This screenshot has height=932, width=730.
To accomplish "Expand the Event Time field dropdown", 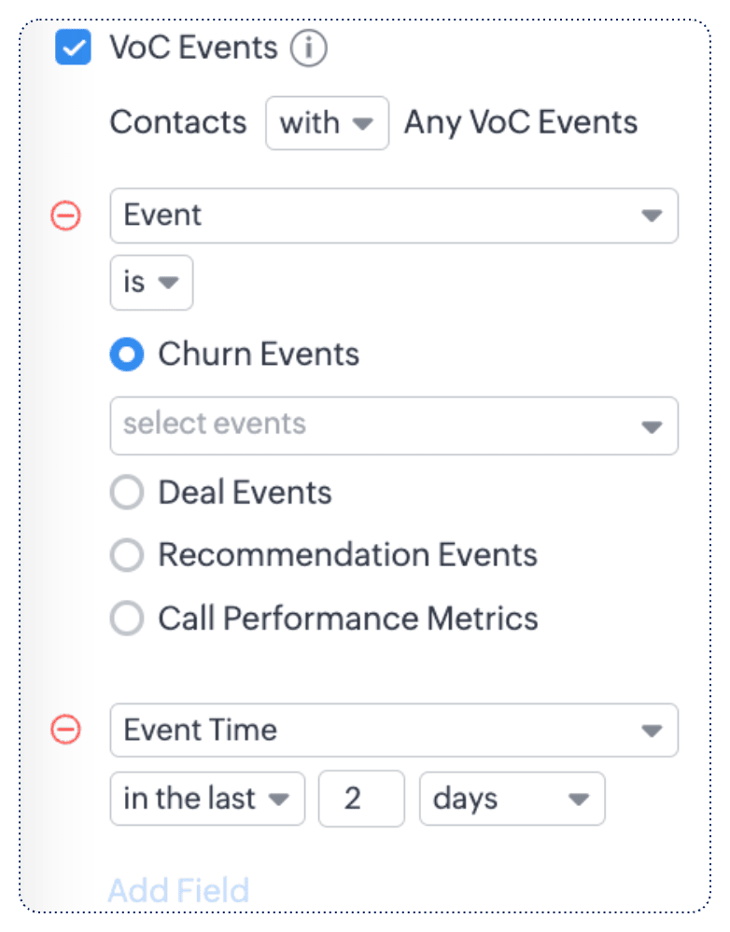I will pos(394,730).
